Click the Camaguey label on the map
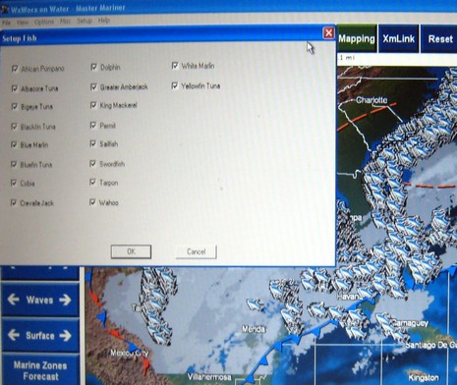 coord(410,323)
